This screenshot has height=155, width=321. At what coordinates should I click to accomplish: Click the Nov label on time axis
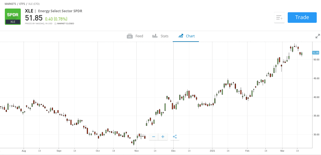pos(137,151)
